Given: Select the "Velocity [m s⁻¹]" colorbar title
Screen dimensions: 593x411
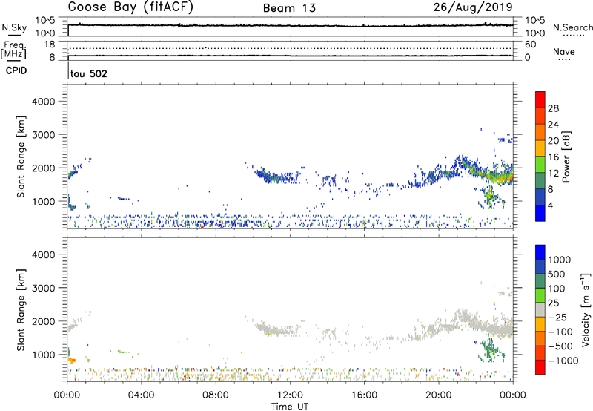Looking at the screenshot, I should click(x=586, y=310).
